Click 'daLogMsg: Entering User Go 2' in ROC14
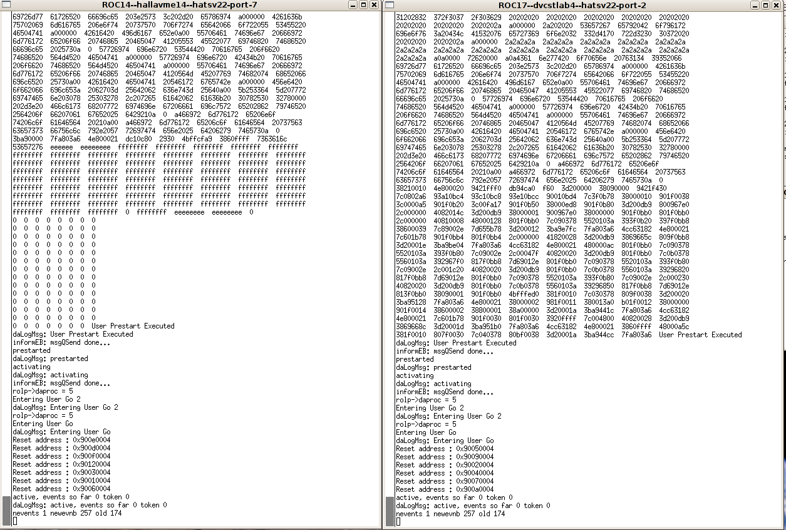The height and width of the screenshot is (530, 786). [x=65, y=407]
